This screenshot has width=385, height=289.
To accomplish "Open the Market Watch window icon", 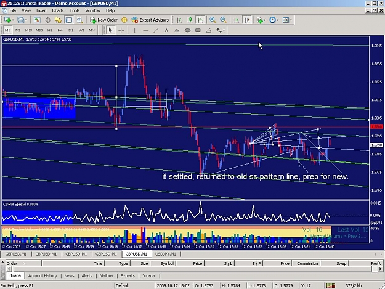I will [x=37, y=20].
